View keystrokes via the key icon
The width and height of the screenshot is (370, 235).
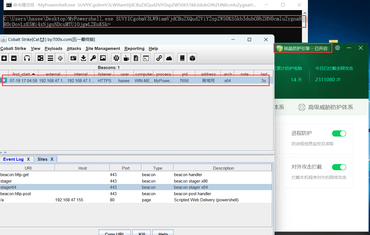click(x=93, y=58)
